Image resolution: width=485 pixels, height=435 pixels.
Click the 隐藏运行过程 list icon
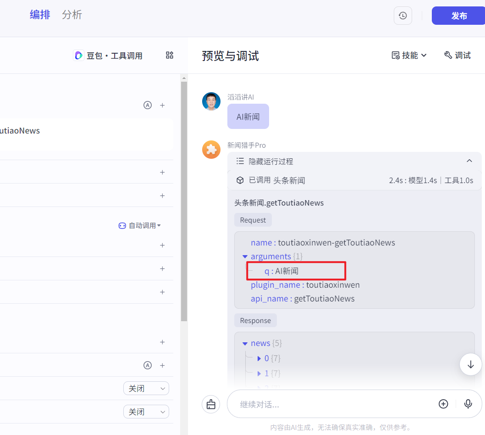click(240, 161)
